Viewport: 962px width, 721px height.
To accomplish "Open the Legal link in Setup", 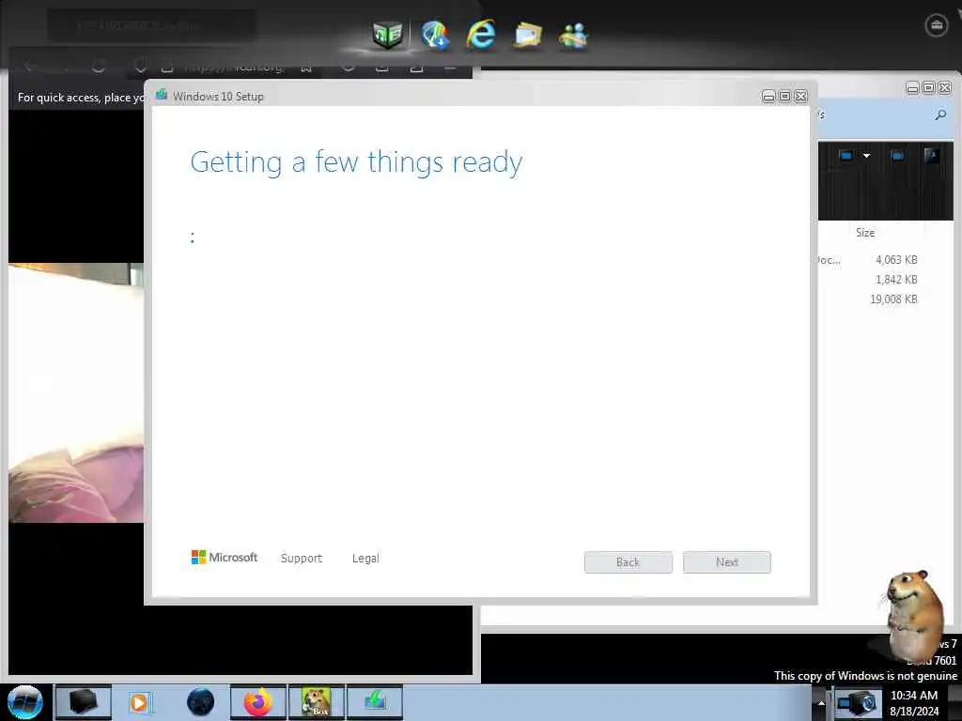I will pos(365,558).
